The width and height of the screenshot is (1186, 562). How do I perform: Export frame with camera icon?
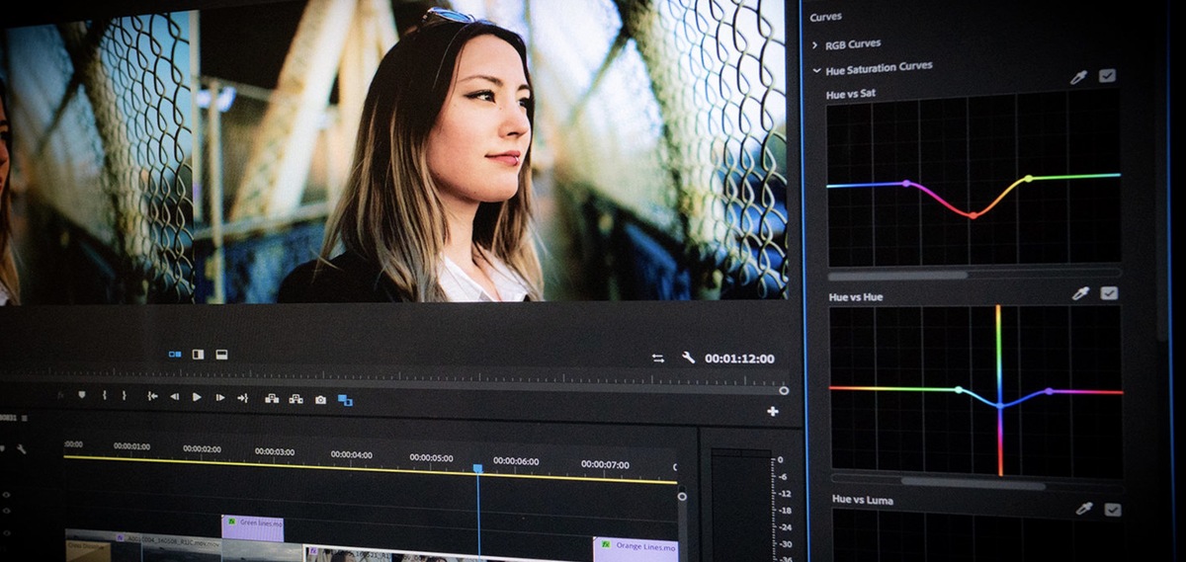click(x=320, y=399)
